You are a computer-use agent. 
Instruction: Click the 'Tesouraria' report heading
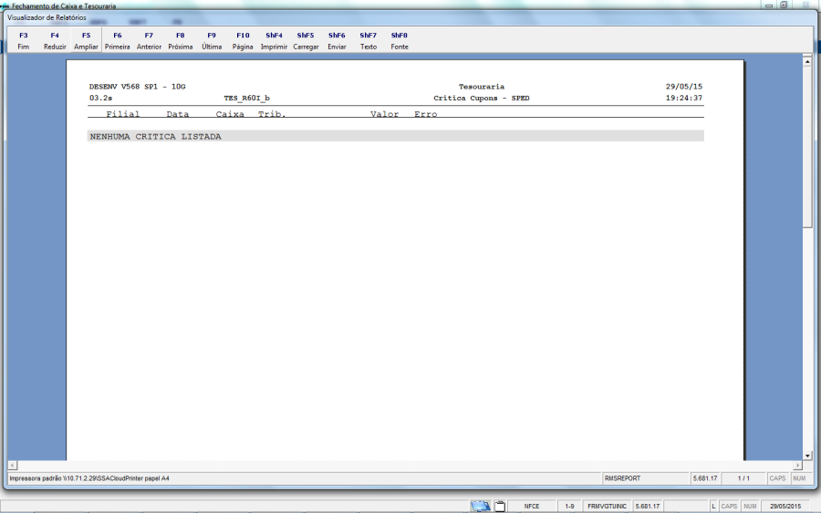(481, 87)
